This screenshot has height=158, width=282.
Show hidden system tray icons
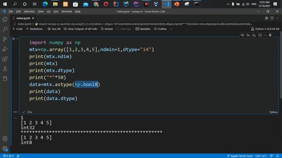coord(228,4)
